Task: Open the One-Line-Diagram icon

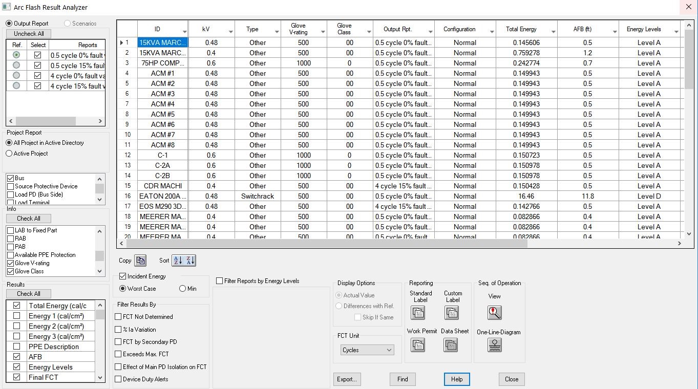Action: coord(495,345)
